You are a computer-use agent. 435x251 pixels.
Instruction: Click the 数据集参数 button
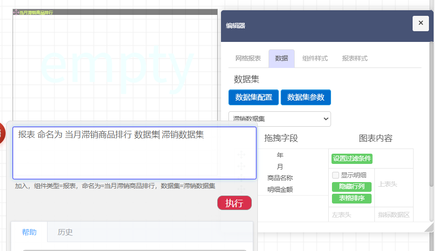(x=306, y=97)
